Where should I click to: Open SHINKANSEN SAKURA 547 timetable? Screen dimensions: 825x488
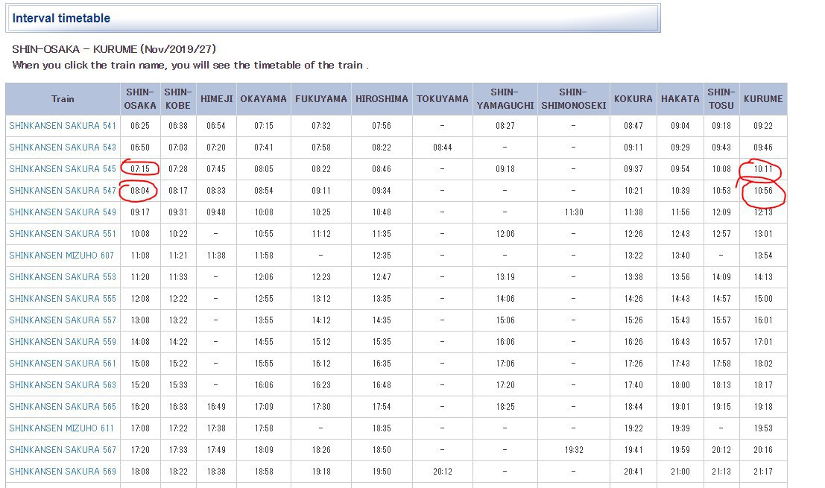click(x=63, y=191)
